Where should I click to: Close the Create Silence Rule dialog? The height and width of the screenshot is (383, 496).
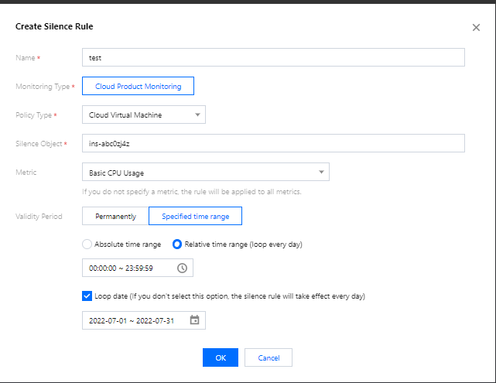476,27
